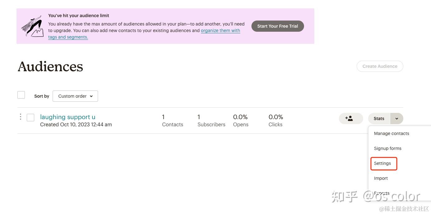Select Settings in the dropdown menu

[x=382, y=163]
